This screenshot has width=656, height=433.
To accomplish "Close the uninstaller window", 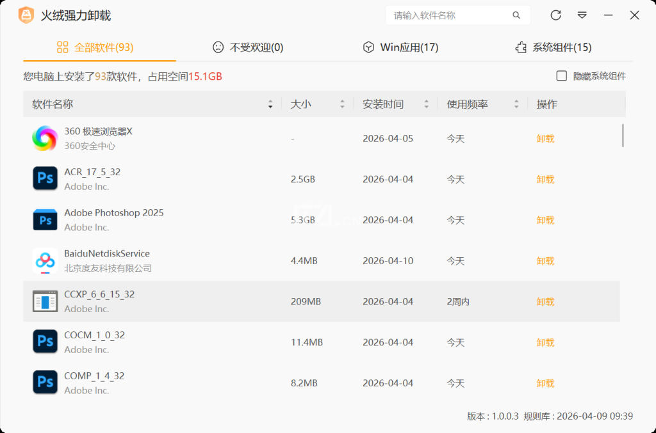I will tap(634, 15).
